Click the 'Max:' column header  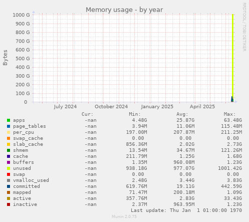229,114
